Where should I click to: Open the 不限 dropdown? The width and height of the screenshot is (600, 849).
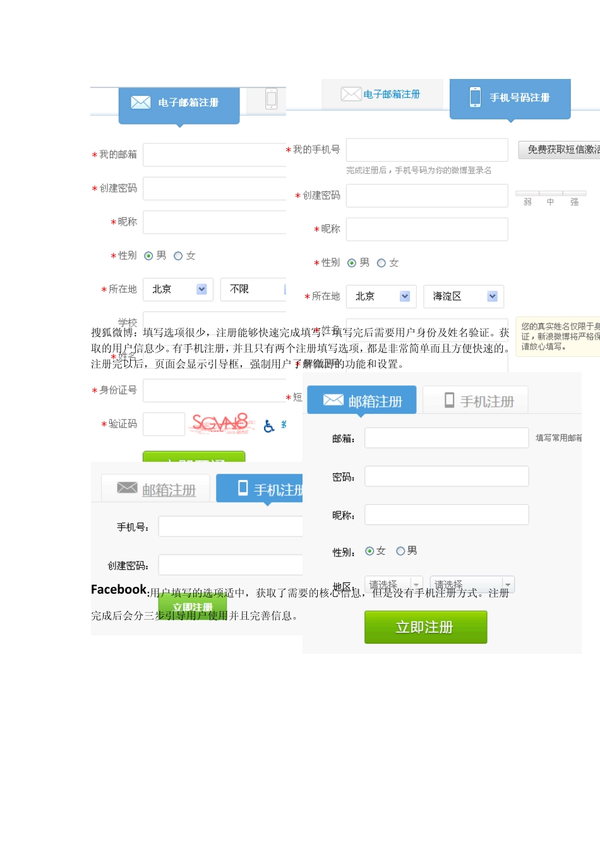(253, 289)
